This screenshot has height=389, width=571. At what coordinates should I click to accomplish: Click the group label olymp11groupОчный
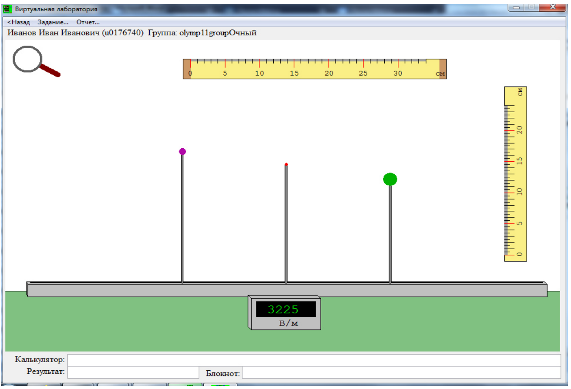[x=218, y=33]
